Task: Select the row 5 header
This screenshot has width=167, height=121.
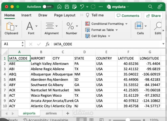Action: pyautogui.click(x=5, y=80)
